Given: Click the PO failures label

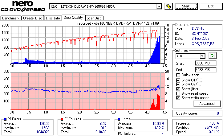Looking at the screenshot, I should 127,134.
